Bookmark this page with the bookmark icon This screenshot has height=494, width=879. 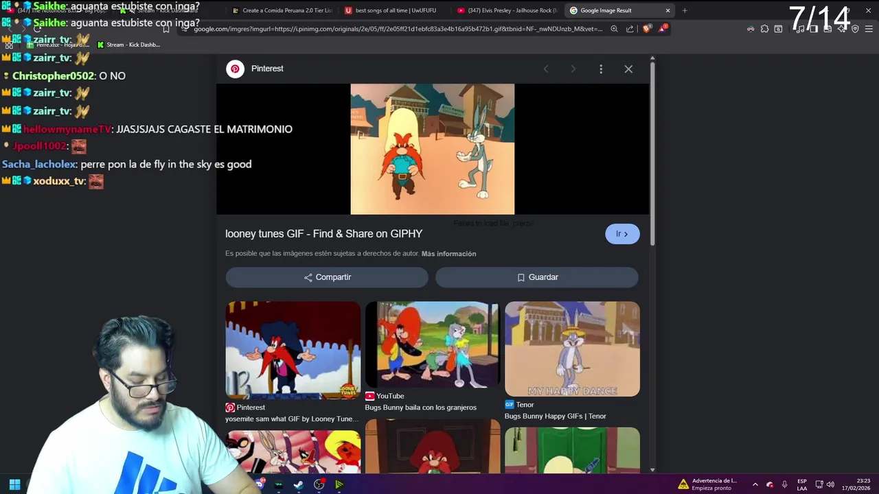(165, 29)
